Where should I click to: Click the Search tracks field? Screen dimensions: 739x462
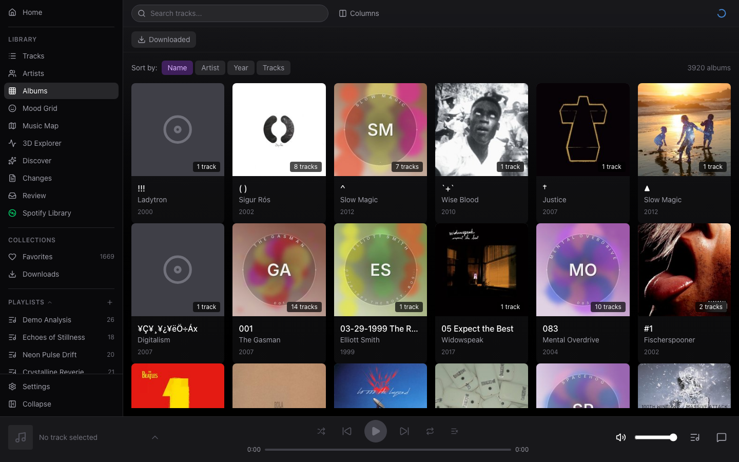[x=230, y=13]
